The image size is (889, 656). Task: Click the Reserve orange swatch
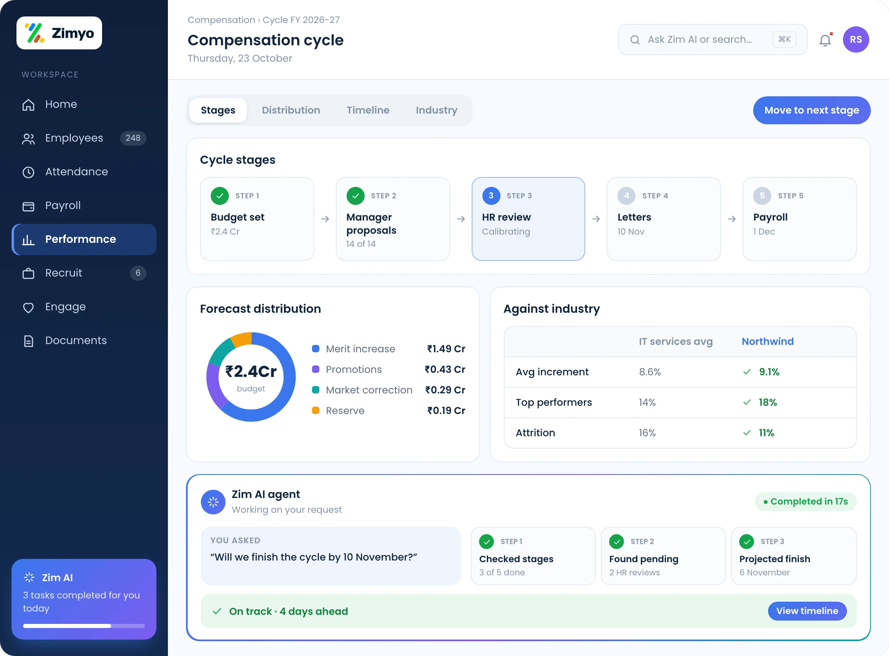316,410
